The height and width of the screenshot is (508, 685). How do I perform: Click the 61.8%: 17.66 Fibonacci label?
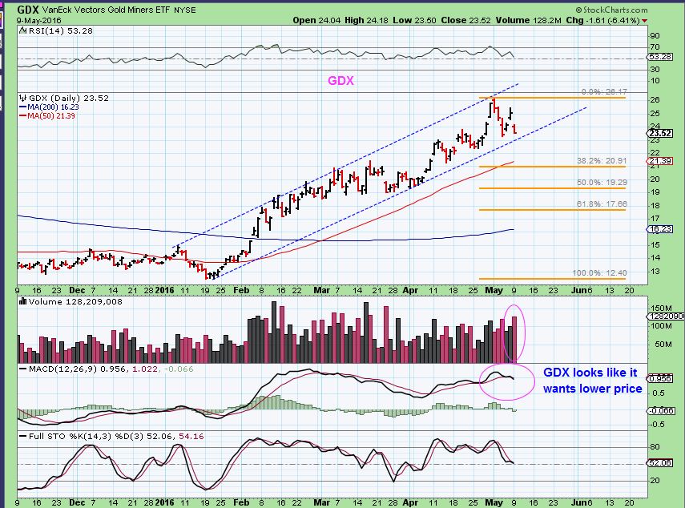pos(602,204)
